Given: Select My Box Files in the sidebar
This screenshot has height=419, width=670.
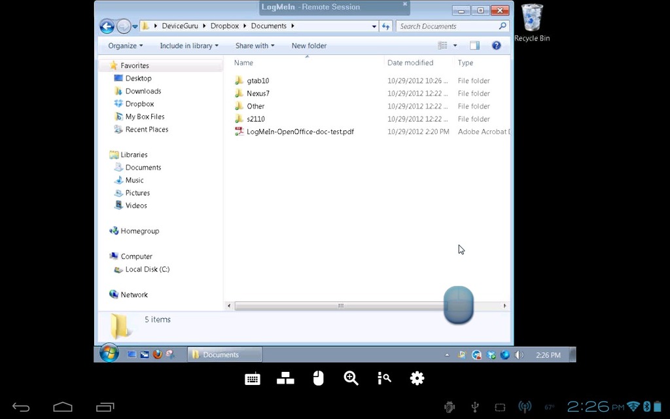Looking at the screenshot, I should [139, 117].
